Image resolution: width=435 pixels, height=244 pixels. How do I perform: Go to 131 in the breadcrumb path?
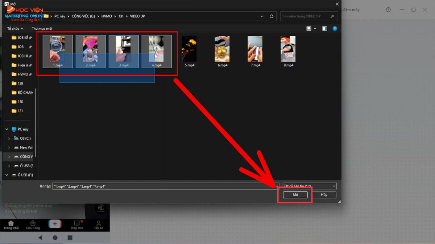click(121, 16)
